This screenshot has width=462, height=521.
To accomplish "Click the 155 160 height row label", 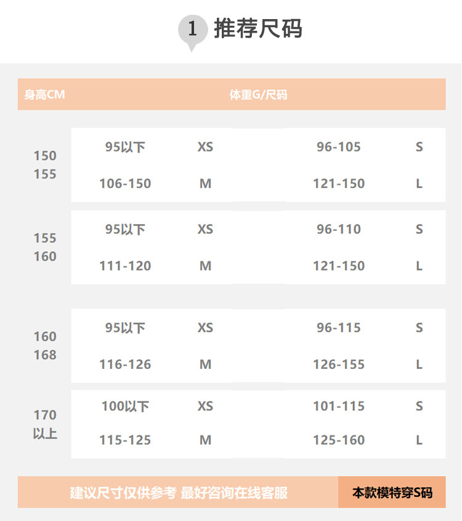I will (x=45, y=247).
